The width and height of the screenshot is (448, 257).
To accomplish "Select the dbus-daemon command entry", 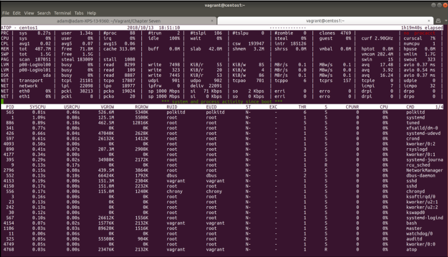I will [x=420, y=176].
